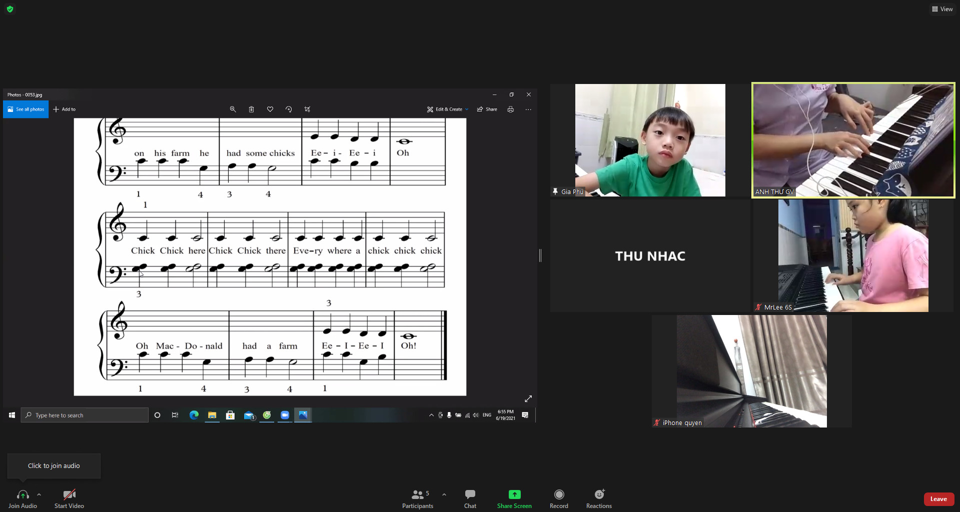Unpin Gia Phú's video tile

554,191
